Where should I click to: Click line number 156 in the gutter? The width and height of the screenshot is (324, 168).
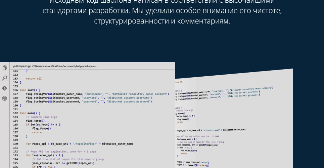point(15,90)
